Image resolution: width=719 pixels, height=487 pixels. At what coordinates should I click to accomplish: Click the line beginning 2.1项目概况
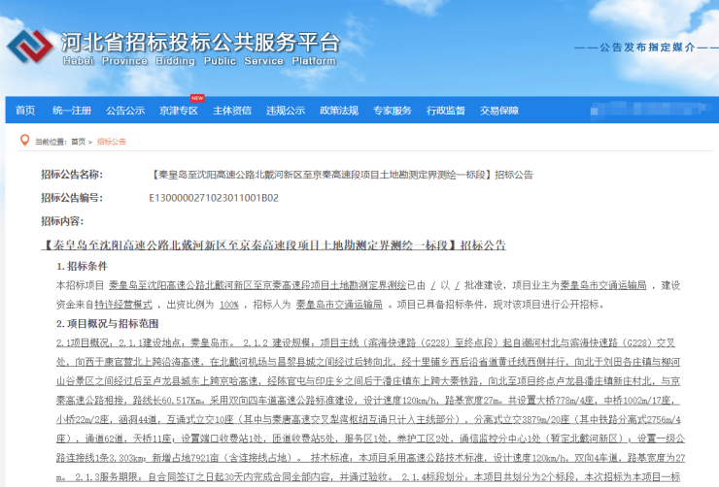(x=365, y=342)
